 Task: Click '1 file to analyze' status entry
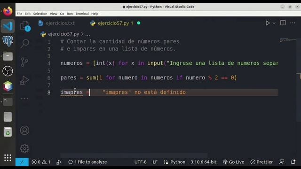pyautogui.click(x=87, y=162)
